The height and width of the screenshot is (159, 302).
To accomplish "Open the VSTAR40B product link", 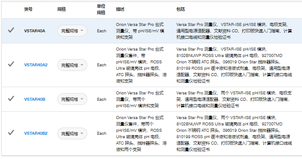I will coord(35,99).
